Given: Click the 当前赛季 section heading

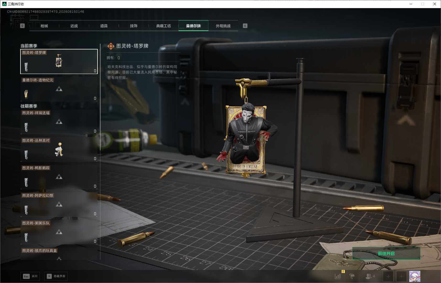Looking at the screenshot, I should [x=29, y=46].
